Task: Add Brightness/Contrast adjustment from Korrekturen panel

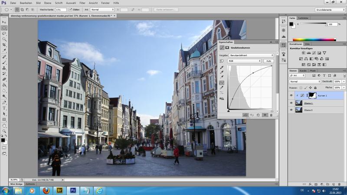Action: (303, 53)
